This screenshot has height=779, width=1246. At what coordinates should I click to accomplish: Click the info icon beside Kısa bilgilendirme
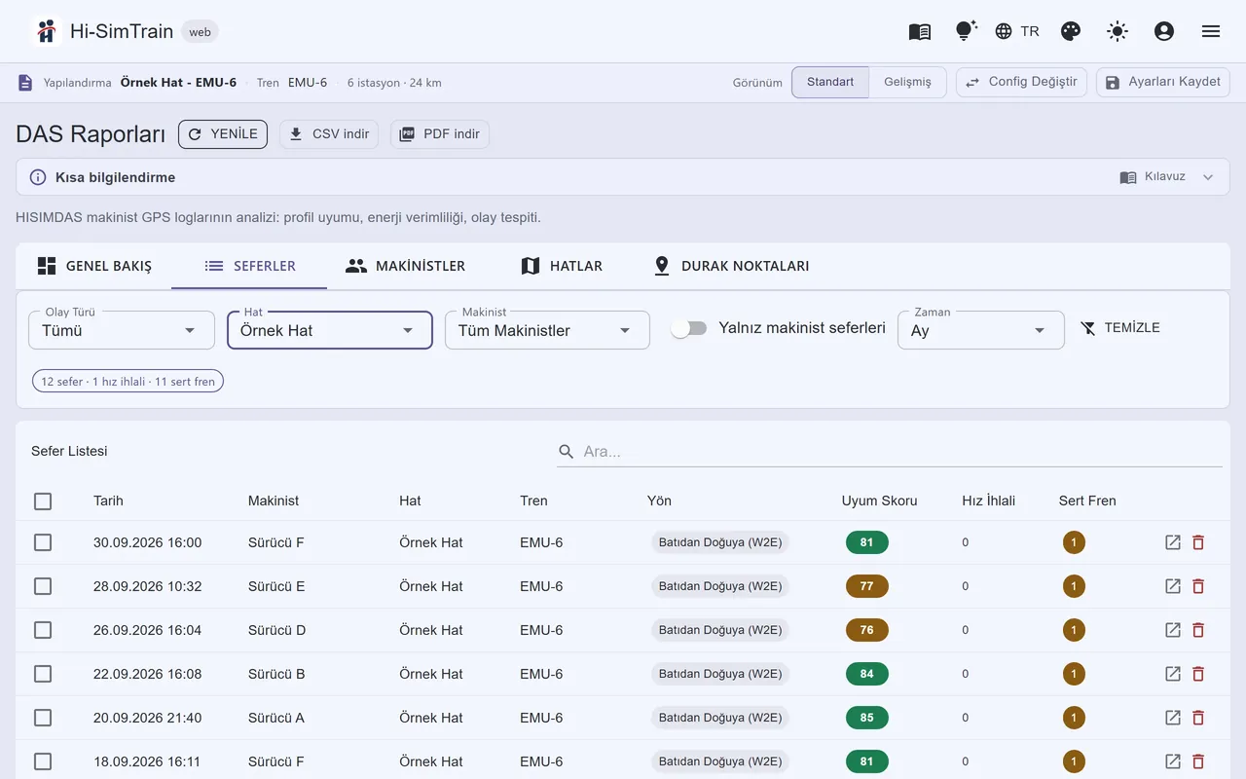point(38,177)
